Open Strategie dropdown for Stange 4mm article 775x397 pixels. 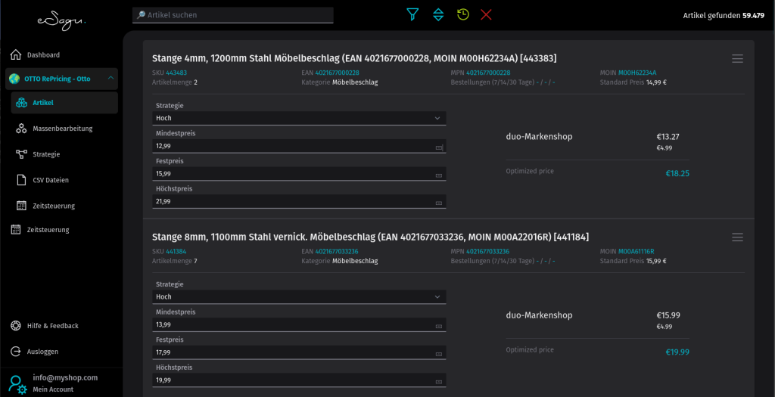299,118
